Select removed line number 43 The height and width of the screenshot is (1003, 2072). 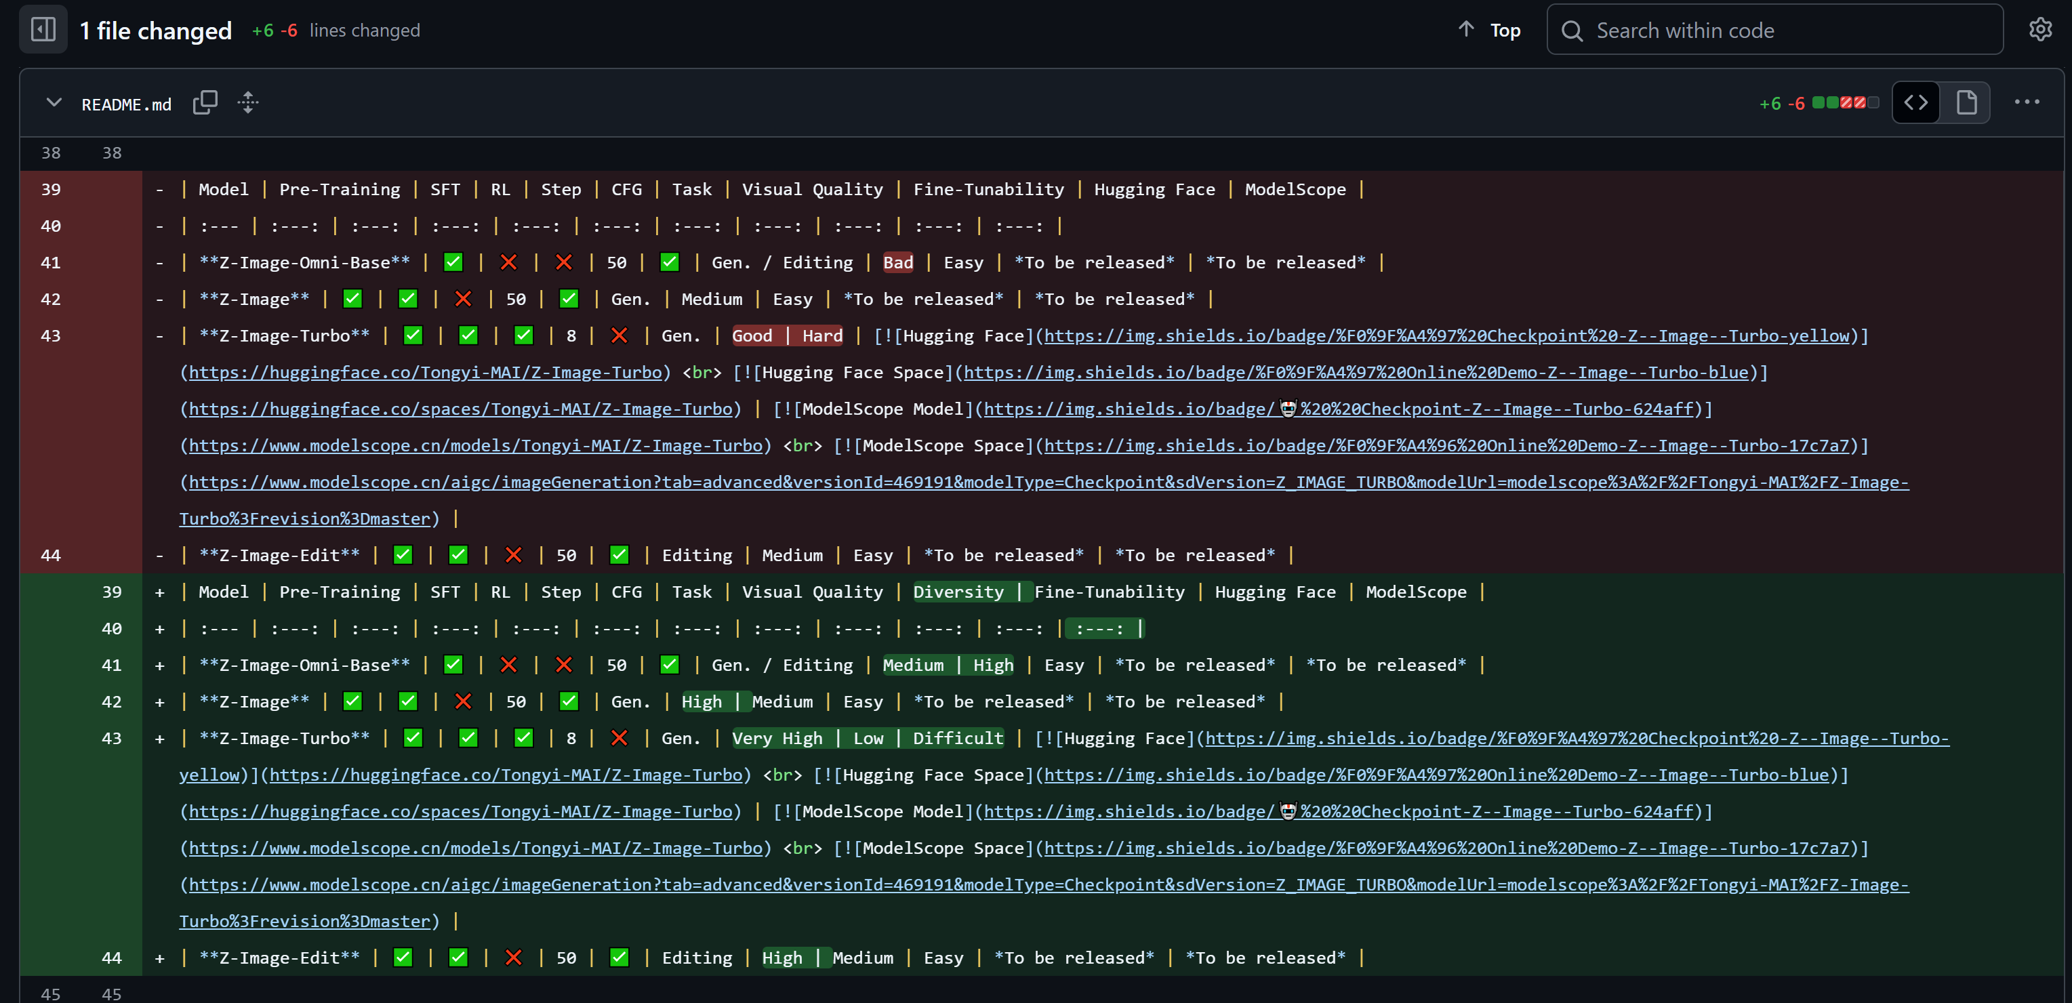(x=51, y=335)
